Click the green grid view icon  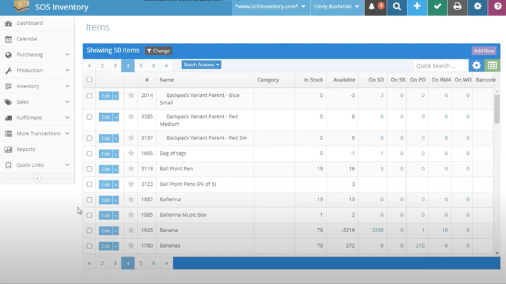[x=493, y=65]
